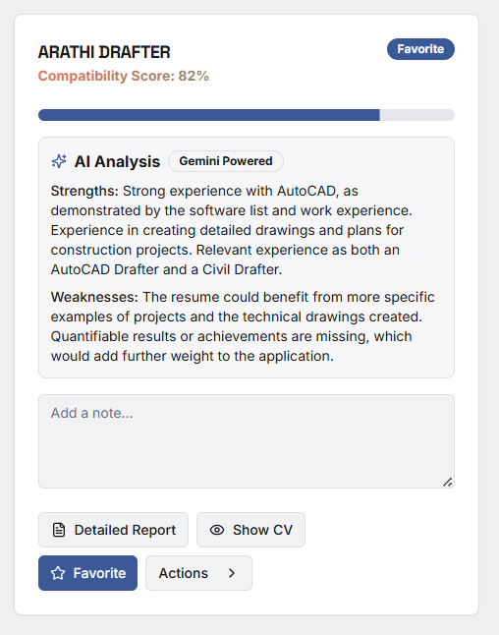The width and height of the screenshot is (499, 635).
Task: Click the AI Analysis sparkle icon
Action: [x=59, y=161]
